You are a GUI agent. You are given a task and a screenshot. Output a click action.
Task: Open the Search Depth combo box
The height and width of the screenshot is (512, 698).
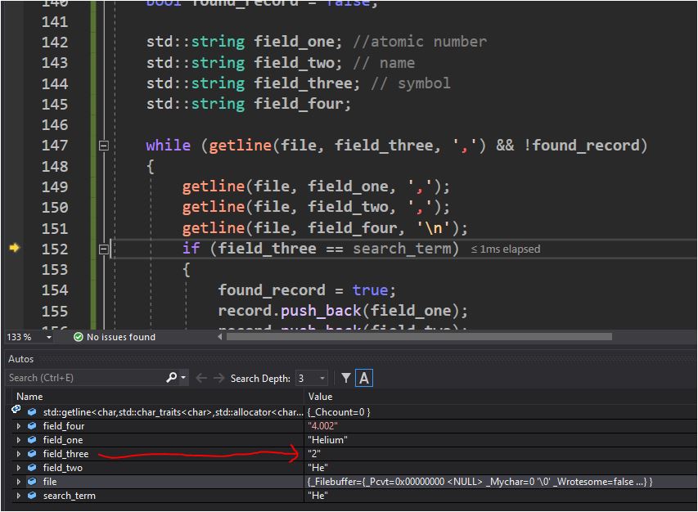[x=312, y=379]
